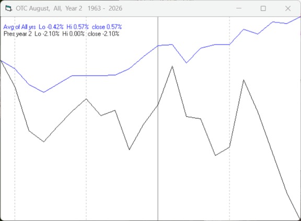301x221 pixels.
Task: Select the black 'Pres year 2' legend label
Action: pos(17,34)
